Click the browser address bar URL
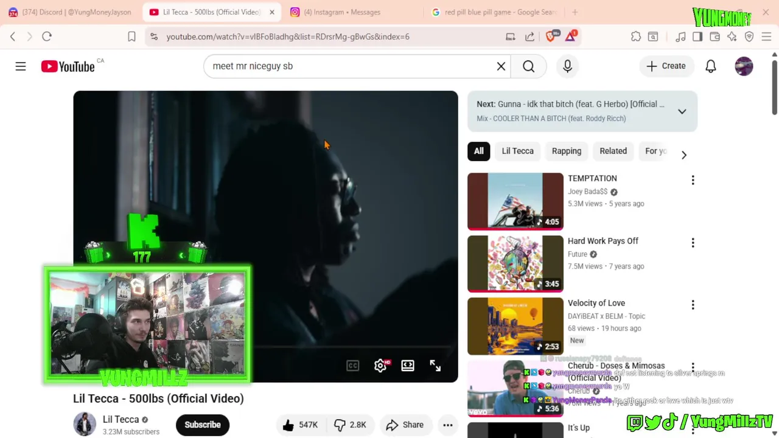This screenshot has height=438, width=779. 288,36
